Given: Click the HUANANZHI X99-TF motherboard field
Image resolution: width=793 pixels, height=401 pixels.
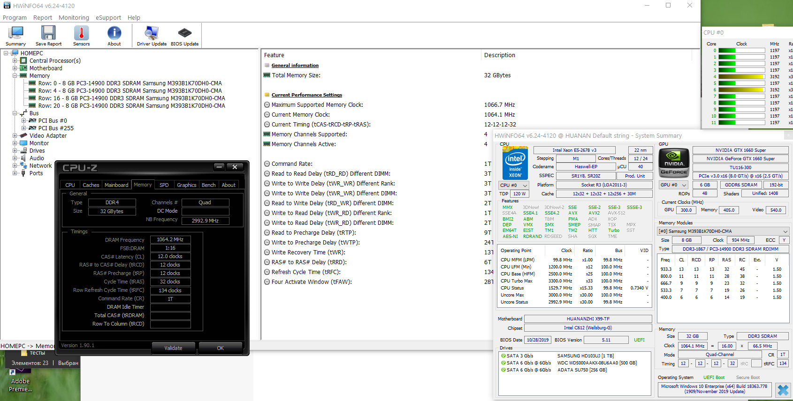Looking at the screenshot, I should pos(588,319).
